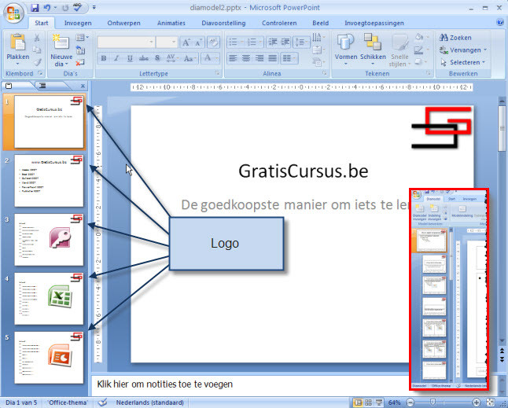Justify the paragraph text
508x408 pixels.
coord(273,59)
